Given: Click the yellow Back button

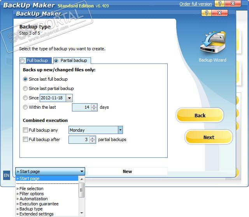Looking at the screenshot, I should 200,115.
